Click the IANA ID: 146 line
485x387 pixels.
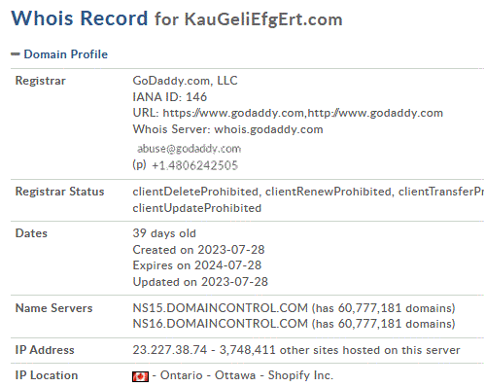[169, 97]
